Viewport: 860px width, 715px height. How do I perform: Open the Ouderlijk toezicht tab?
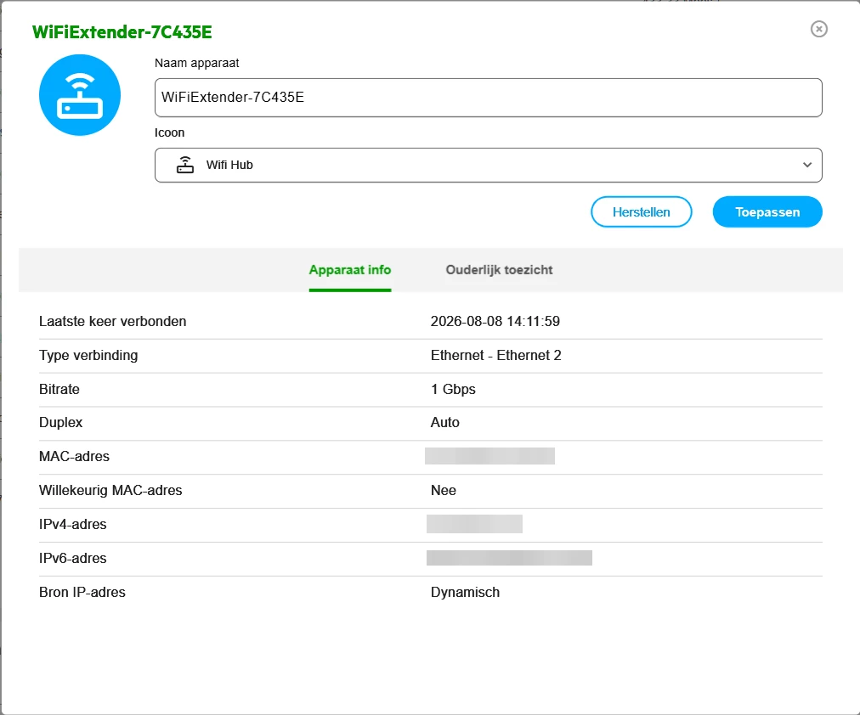click(499, 270)
